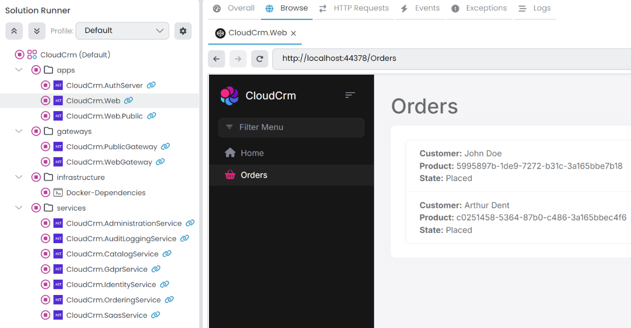This screenshot has width=631, height=328.
Task: Click the collapse-all icon in Solution Runner
Action: tap(14, 31)
